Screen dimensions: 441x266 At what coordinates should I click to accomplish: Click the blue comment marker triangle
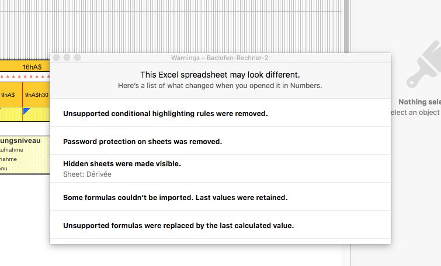(x=26, y=111)
